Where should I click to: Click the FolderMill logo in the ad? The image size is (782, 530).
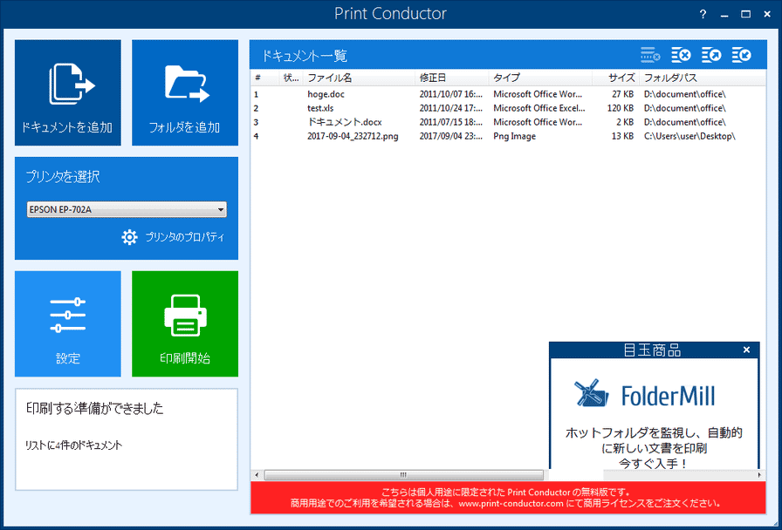(x=645, y=394)
